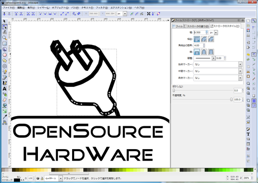Open the パス(P) menu
258x183 pixels.
pyautogui.click(x=75, y=8)
